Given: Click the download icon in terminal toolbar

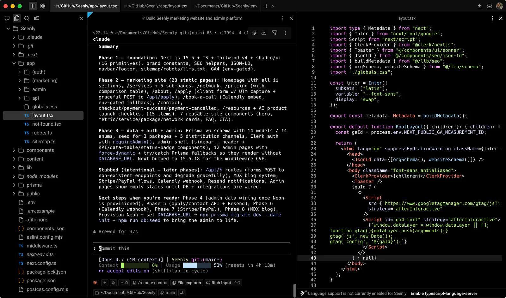Looking at the screenshot, I should point(264,33).
